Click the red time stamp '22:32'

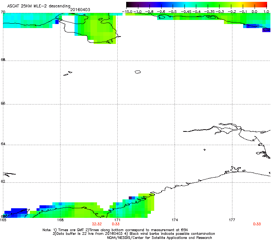97,224
